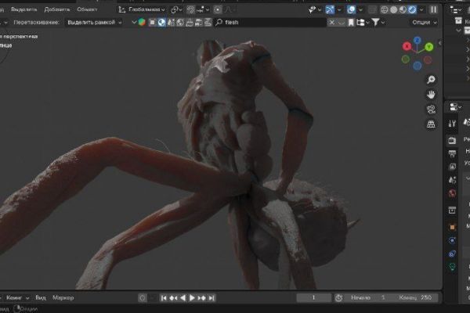Toggle the auto keying record button

point(143,298)
